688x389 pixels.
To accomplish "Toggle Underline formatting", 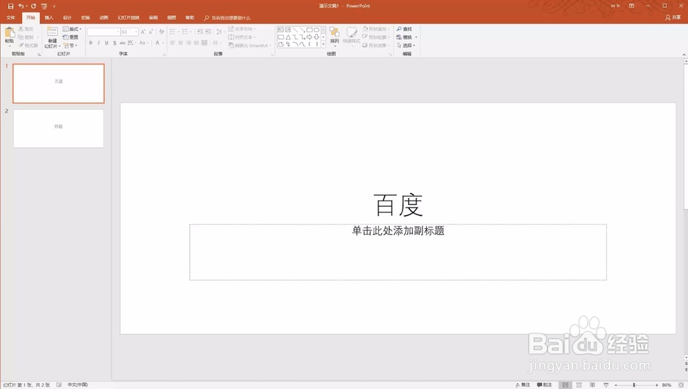I will click(x=106, y=43).
